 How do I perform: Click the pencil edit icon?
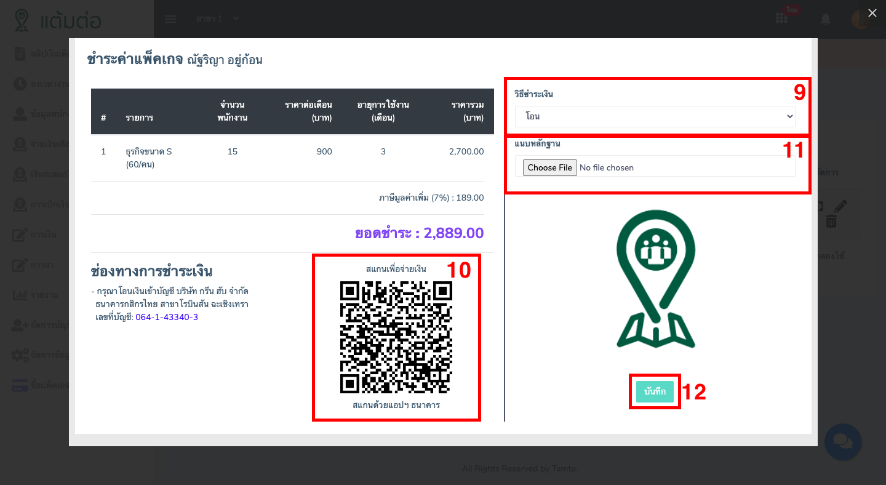840,207
